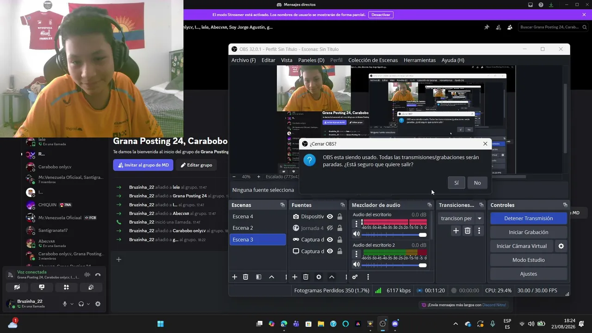Show pinned messages in Discord
592x333 pixels.
tap(487, 27)
